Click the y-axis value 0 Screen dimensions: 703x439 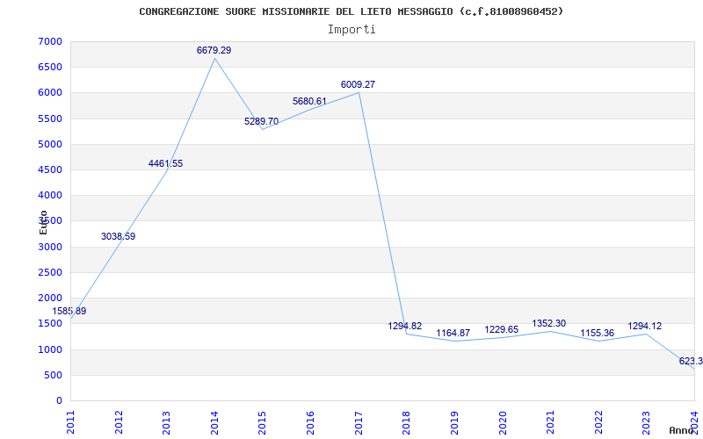[x=59, y=400]
